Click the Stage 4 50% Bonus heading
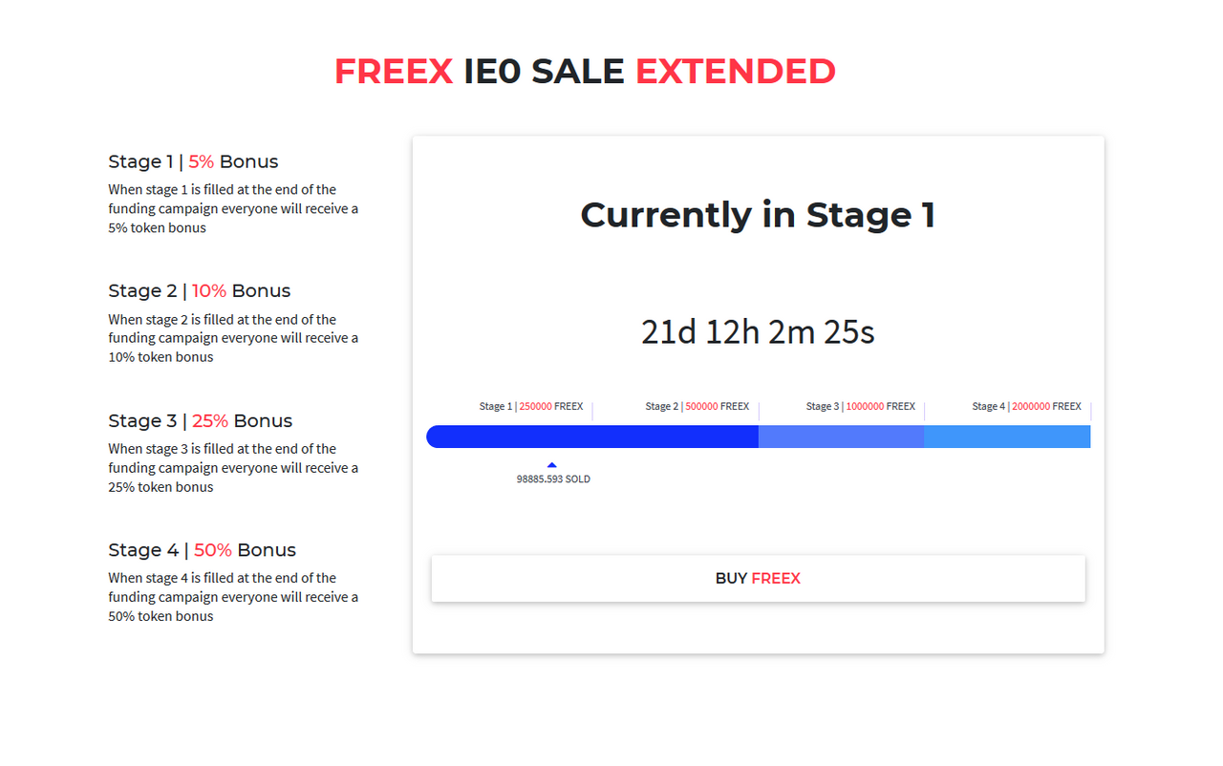Viewport: 1223px width, 766px height. [x=203, y=550]
